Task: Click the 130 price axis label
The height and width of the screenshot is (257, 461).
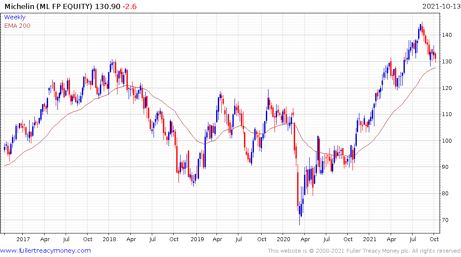Action: (446, 62)
